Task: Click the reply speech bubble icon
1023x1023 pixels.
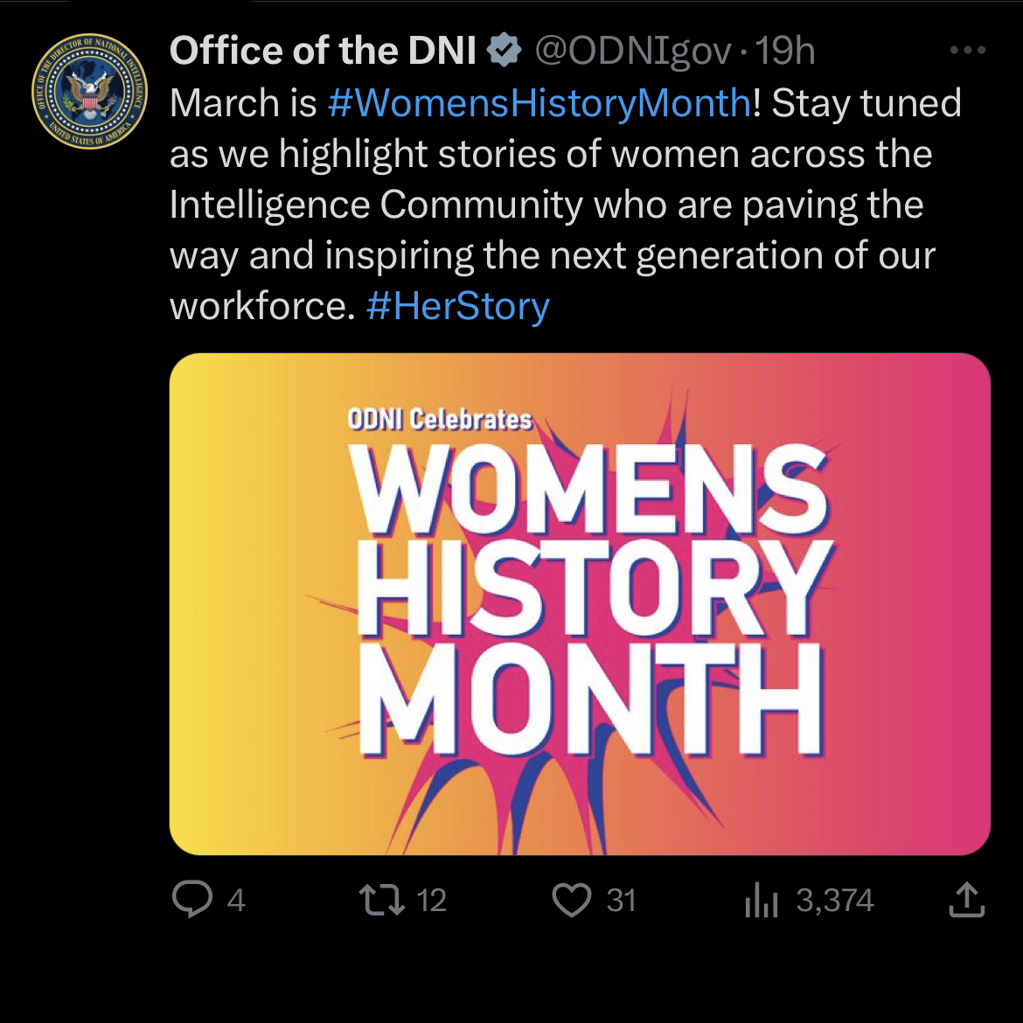Action: coord(191,899)
